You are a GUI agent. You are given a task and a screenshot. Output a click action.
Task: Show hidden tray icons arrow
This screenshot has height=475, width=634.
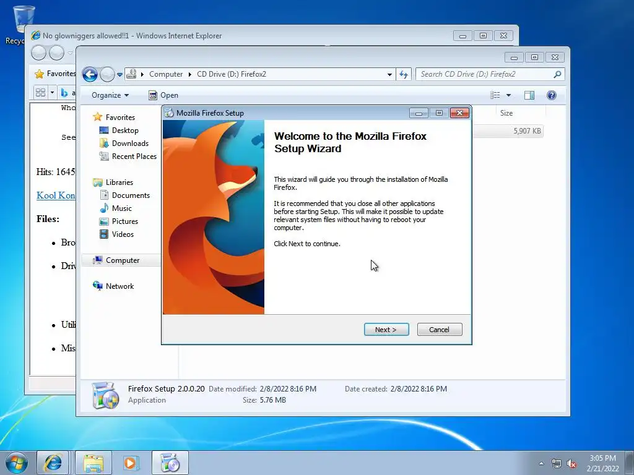[x=541, y=463]
